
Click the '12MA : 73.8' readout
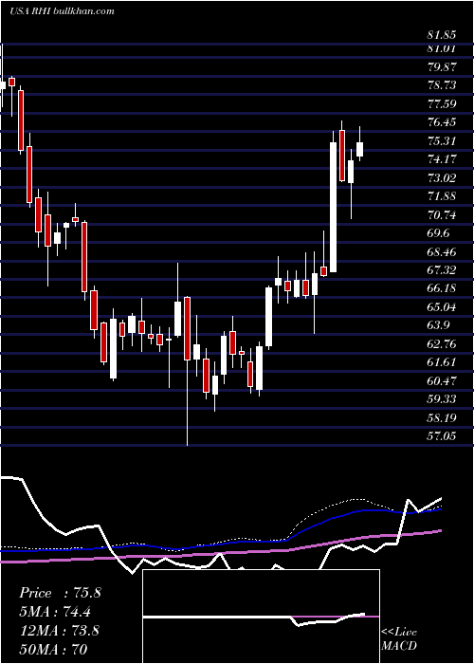click(59, 631)
